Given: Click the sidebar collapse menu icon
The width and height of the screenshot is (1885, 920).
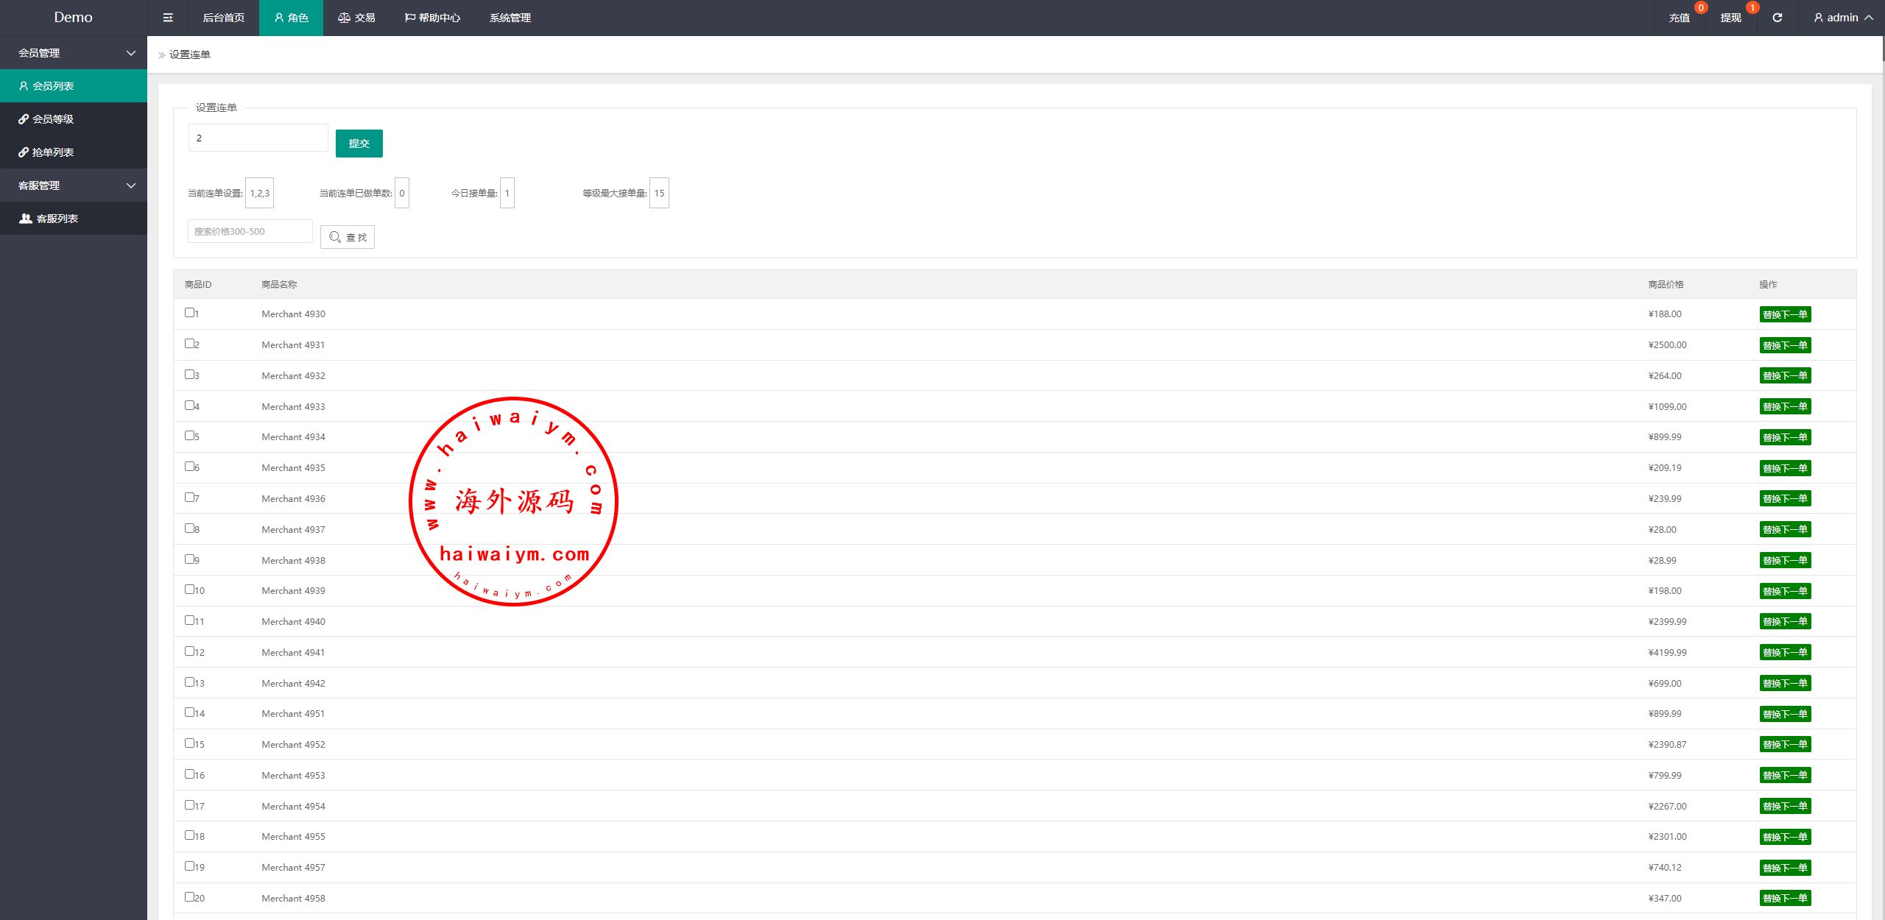Looking at the screenshot, I should [x=168, y=18].
